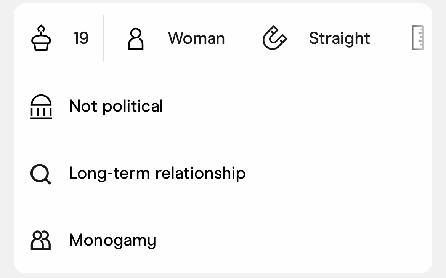Click the Straight orientation label
The image size is (446, 278).
pyautogui.click(x=340, y=38)
